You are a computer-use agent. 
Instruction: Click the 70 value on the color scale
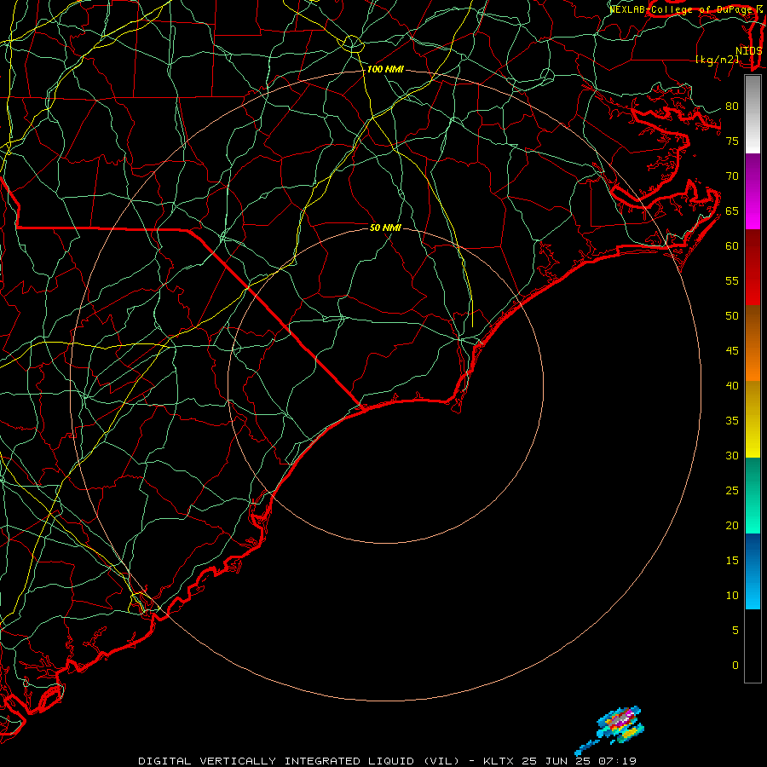(732, 176)
